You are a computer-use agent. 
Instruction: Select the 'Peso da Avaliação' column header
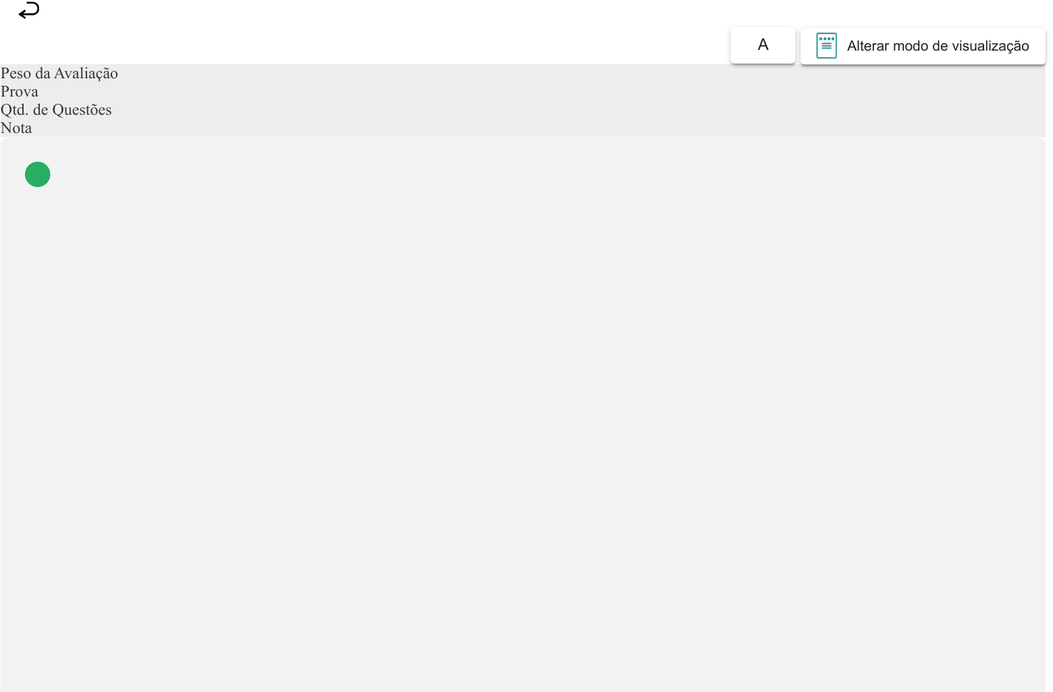coord(59,74)
